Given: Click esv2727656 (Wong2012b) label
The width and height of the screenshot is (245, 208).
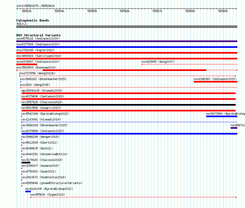Looking at the screenshot, I should click(x=37, y=73).
